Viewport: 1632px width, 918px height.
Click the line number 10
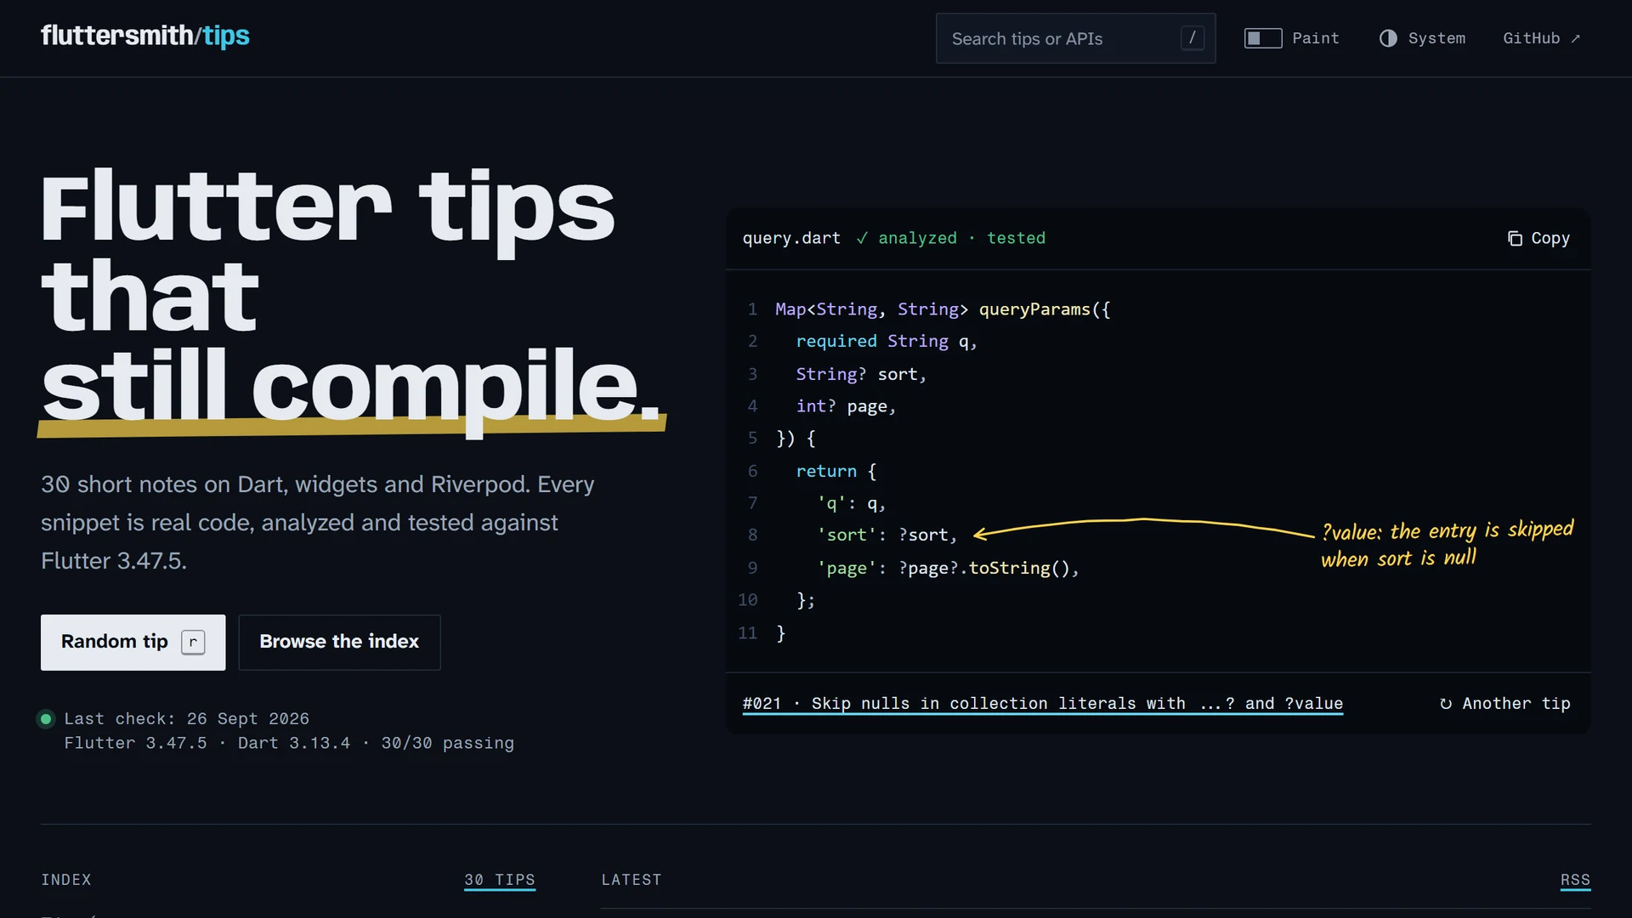click(747, 600)
